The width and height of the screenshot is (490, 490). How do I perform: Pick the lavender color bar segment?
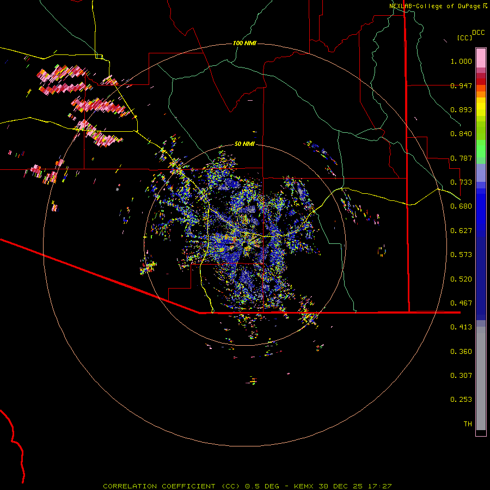click(481, 173)
